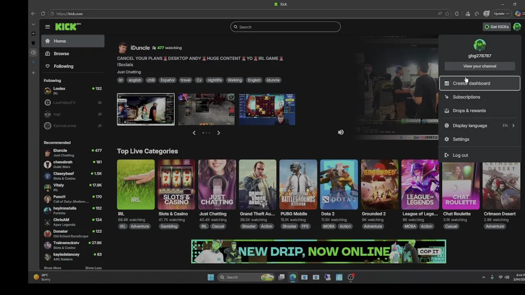The image size is (525, 295).
Task: Open Slots & Casino category card
Action: pyautogui.click(x=176, y=184)
